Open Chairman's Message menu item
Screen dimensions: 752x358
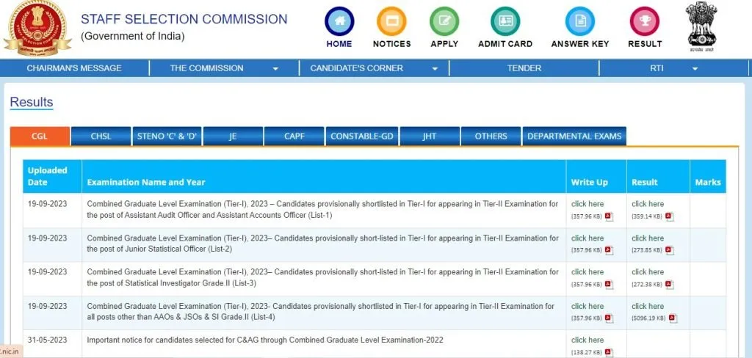point(74,68)
